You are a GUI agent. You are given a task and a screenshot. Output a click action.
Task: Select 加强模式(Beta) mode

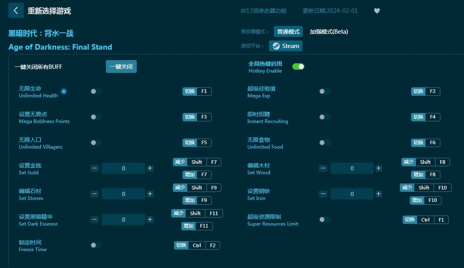(x=329, y=32)
